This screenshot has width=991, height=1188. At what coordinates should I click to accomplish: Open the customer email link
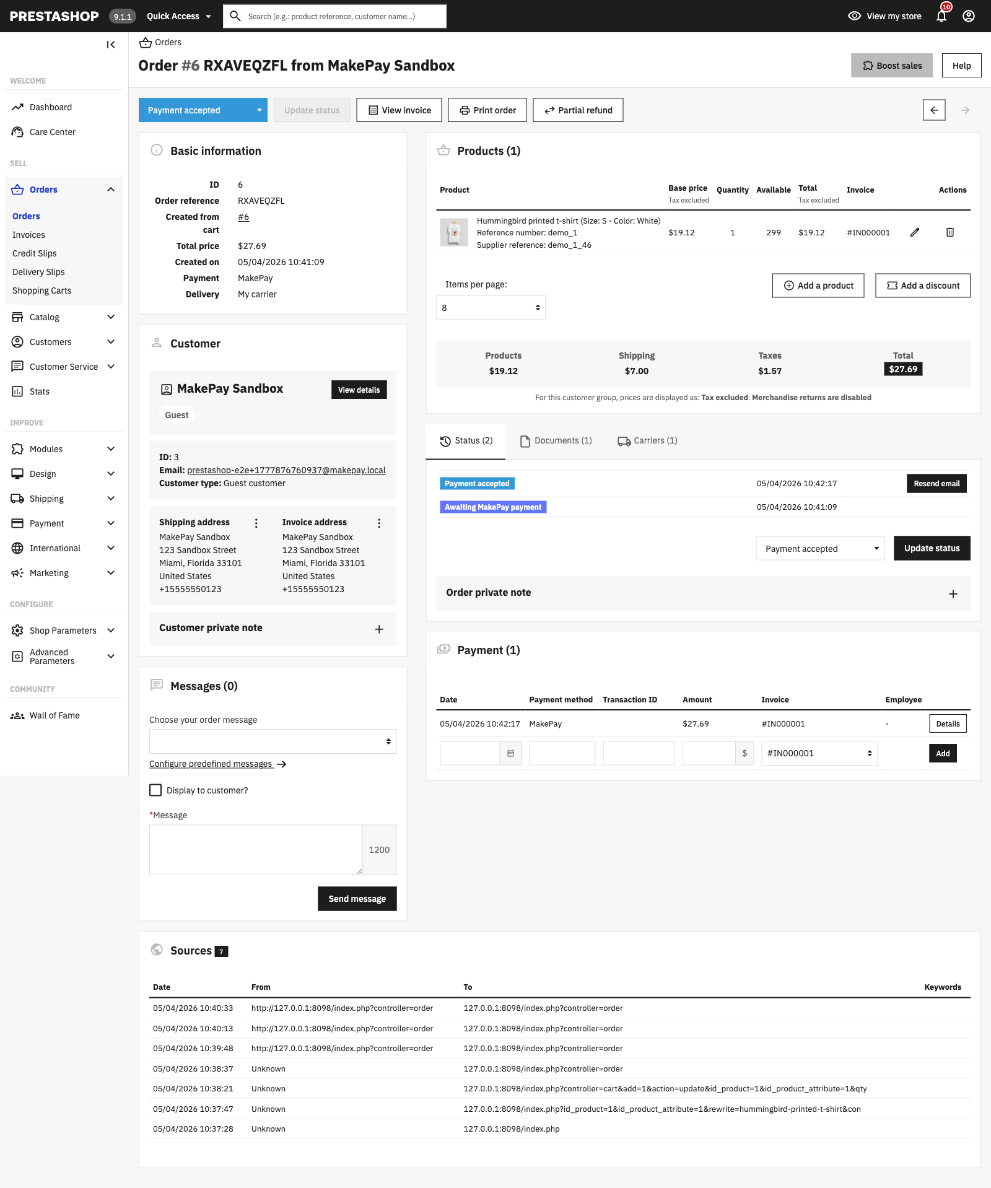[x=286, y=470]
